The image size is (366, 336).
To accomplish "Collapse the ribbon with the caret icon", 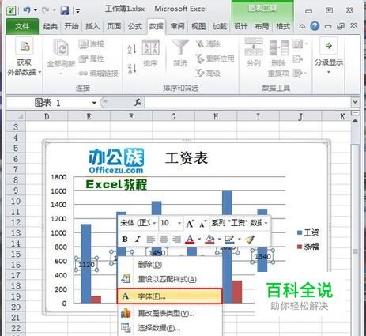I will pos(302,26).
